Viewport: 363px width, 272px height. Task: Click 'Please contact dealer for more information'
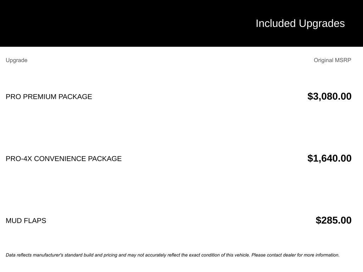click(x=295, y=255)
